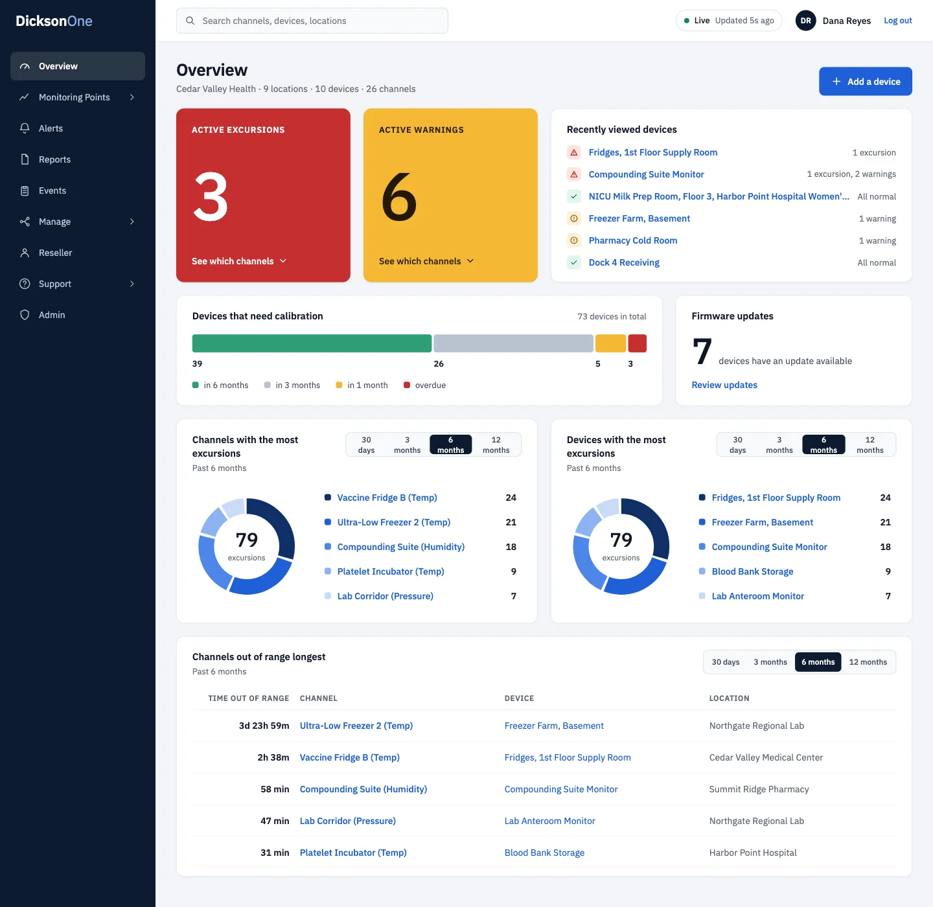Click the Events clipboard icon
933x907 pixels.
click(25, 190)
